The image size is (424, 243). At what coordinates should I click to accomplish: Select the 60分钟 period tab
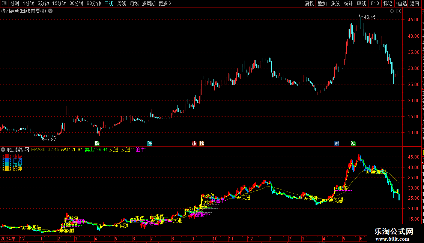tap(94, 3)
